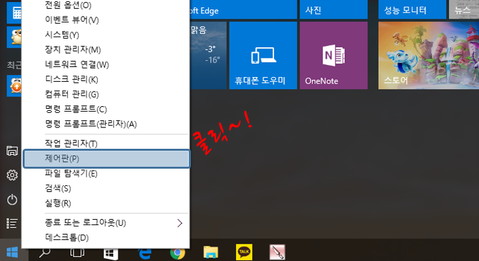
Task: Open the calculator app icon
Action: coord(14,13)
